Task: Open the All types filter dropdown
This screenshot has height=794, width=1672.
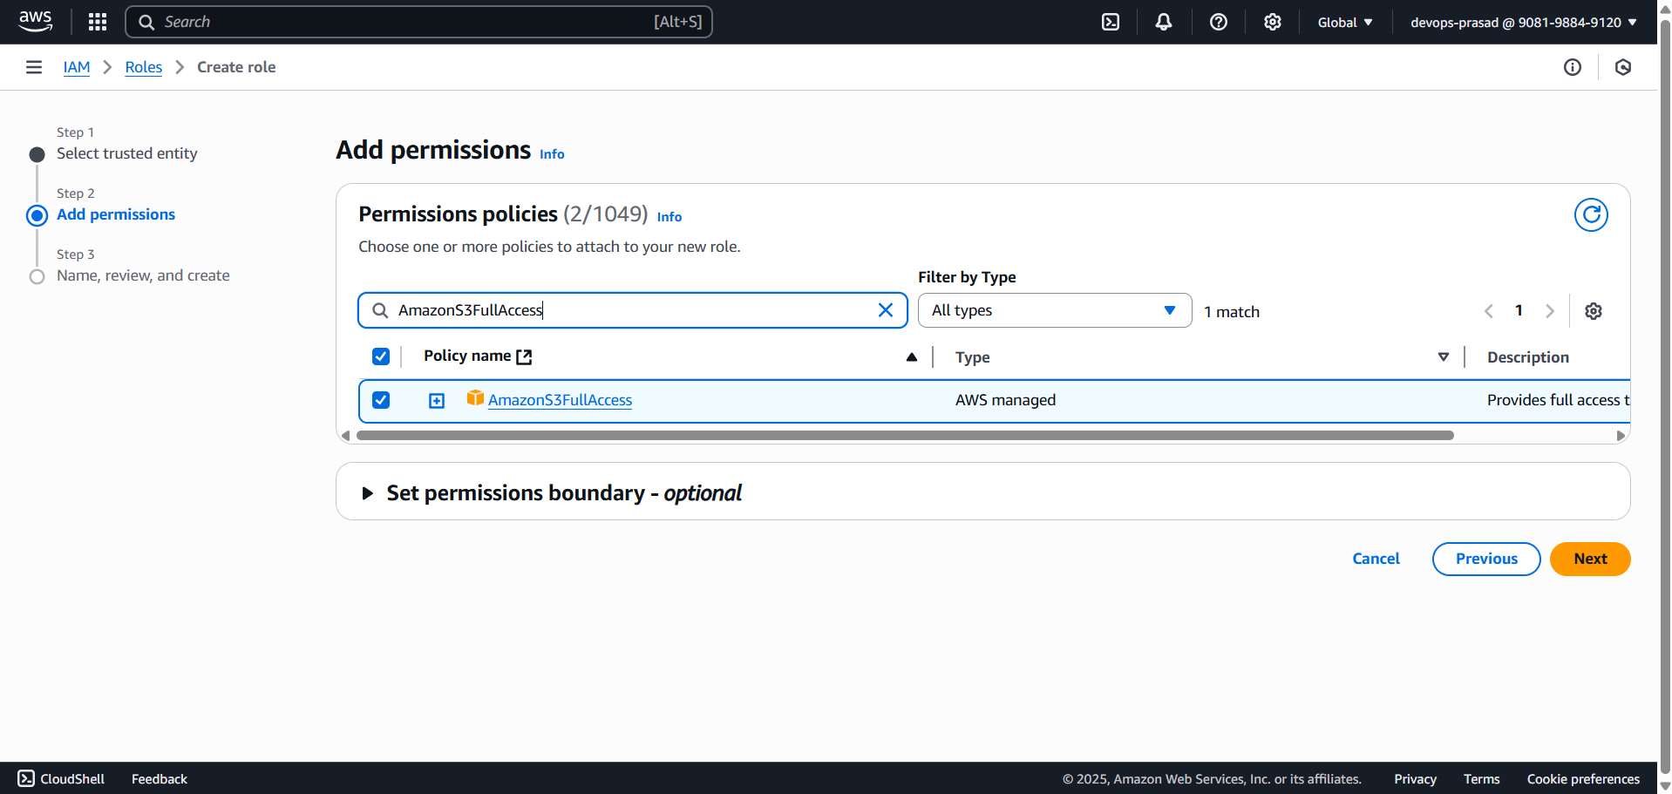Action: click(1054, 309)
